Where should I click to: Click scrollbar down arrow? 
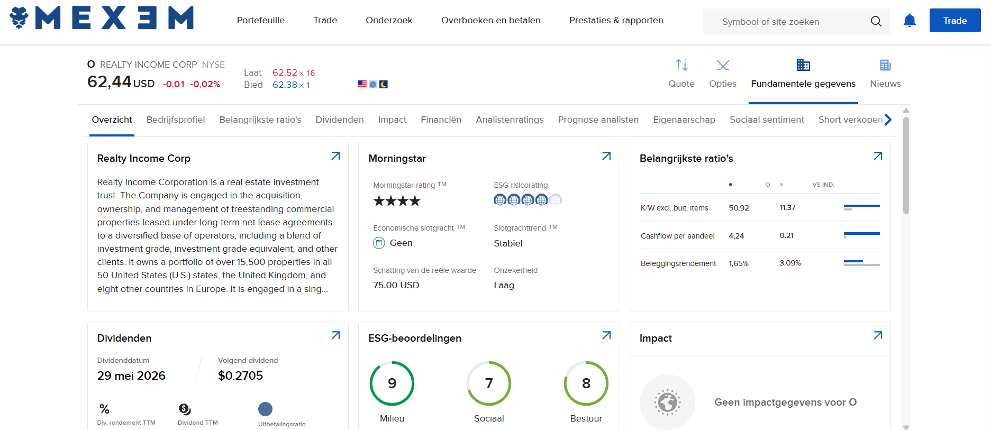(x=906, y=427)
